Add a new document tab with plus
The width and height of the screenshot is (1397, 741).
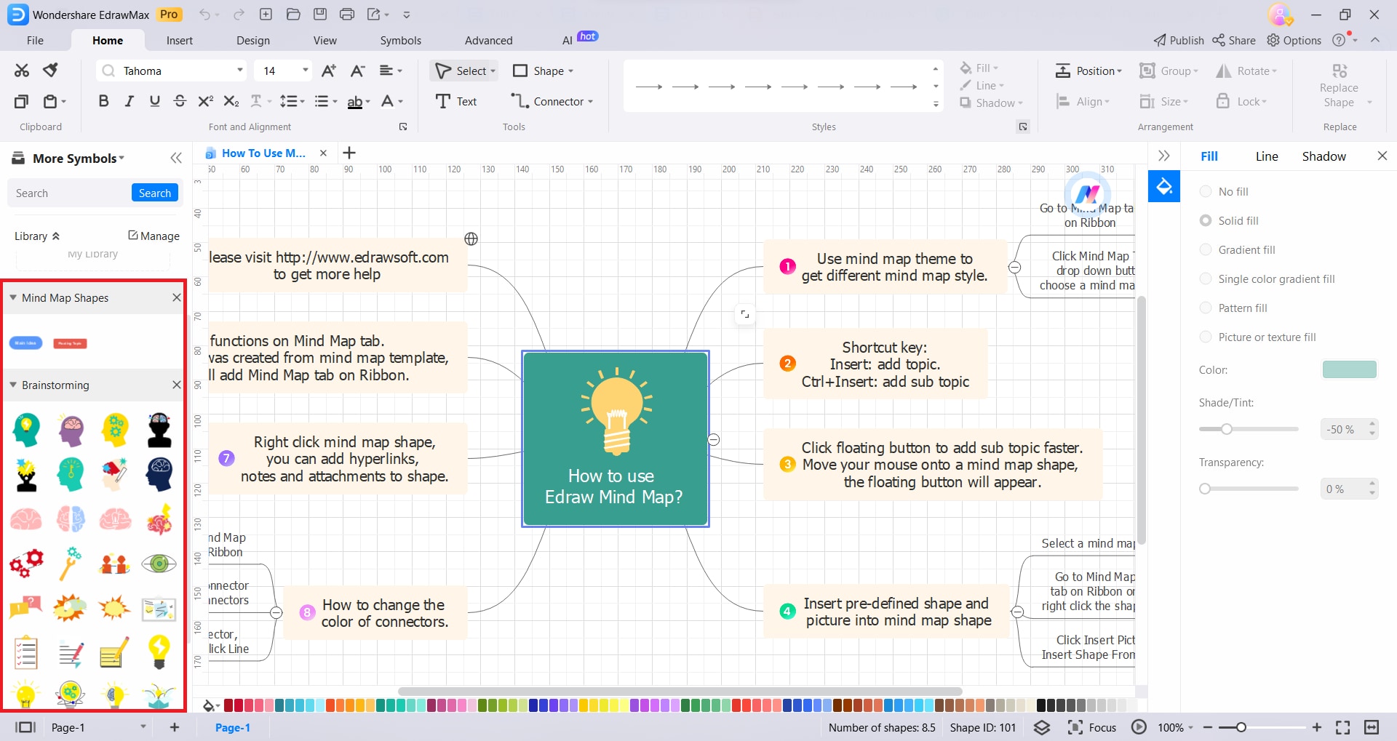click(349, 153)
